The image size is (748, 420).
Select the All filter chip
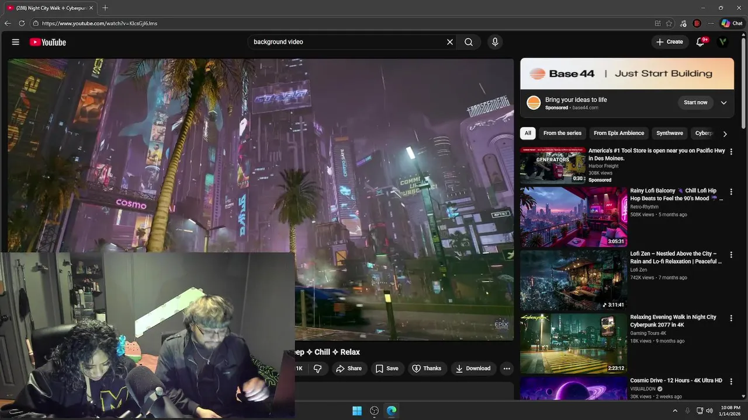coord(528,134)
